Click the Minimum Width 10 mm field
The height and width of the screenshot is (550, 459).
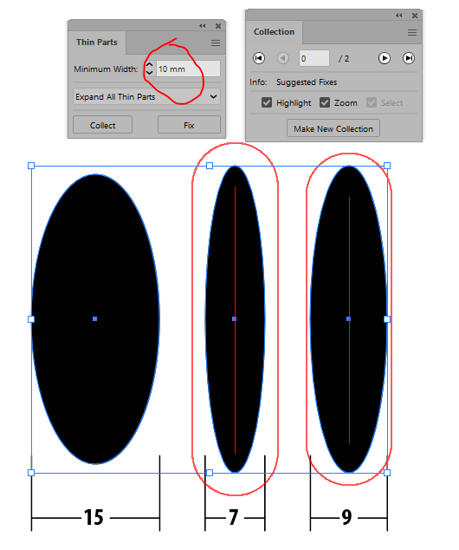[x=188, y=69]
